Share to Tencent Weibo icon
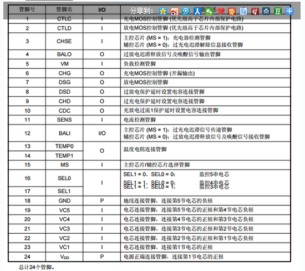Screen dimensions: 305x271 (186, 11)
